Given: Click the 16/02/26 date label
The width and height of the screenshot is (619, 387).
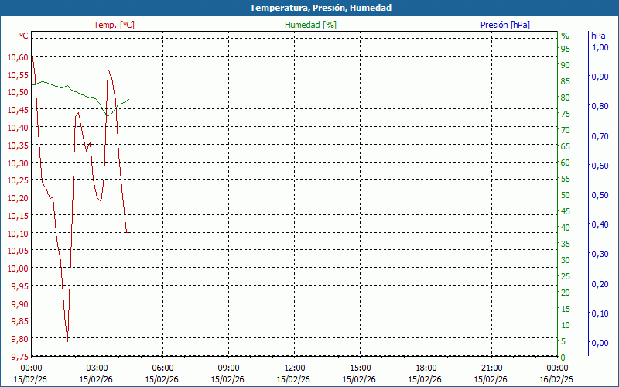Looking at the screenshot, I should pos(557,379).
